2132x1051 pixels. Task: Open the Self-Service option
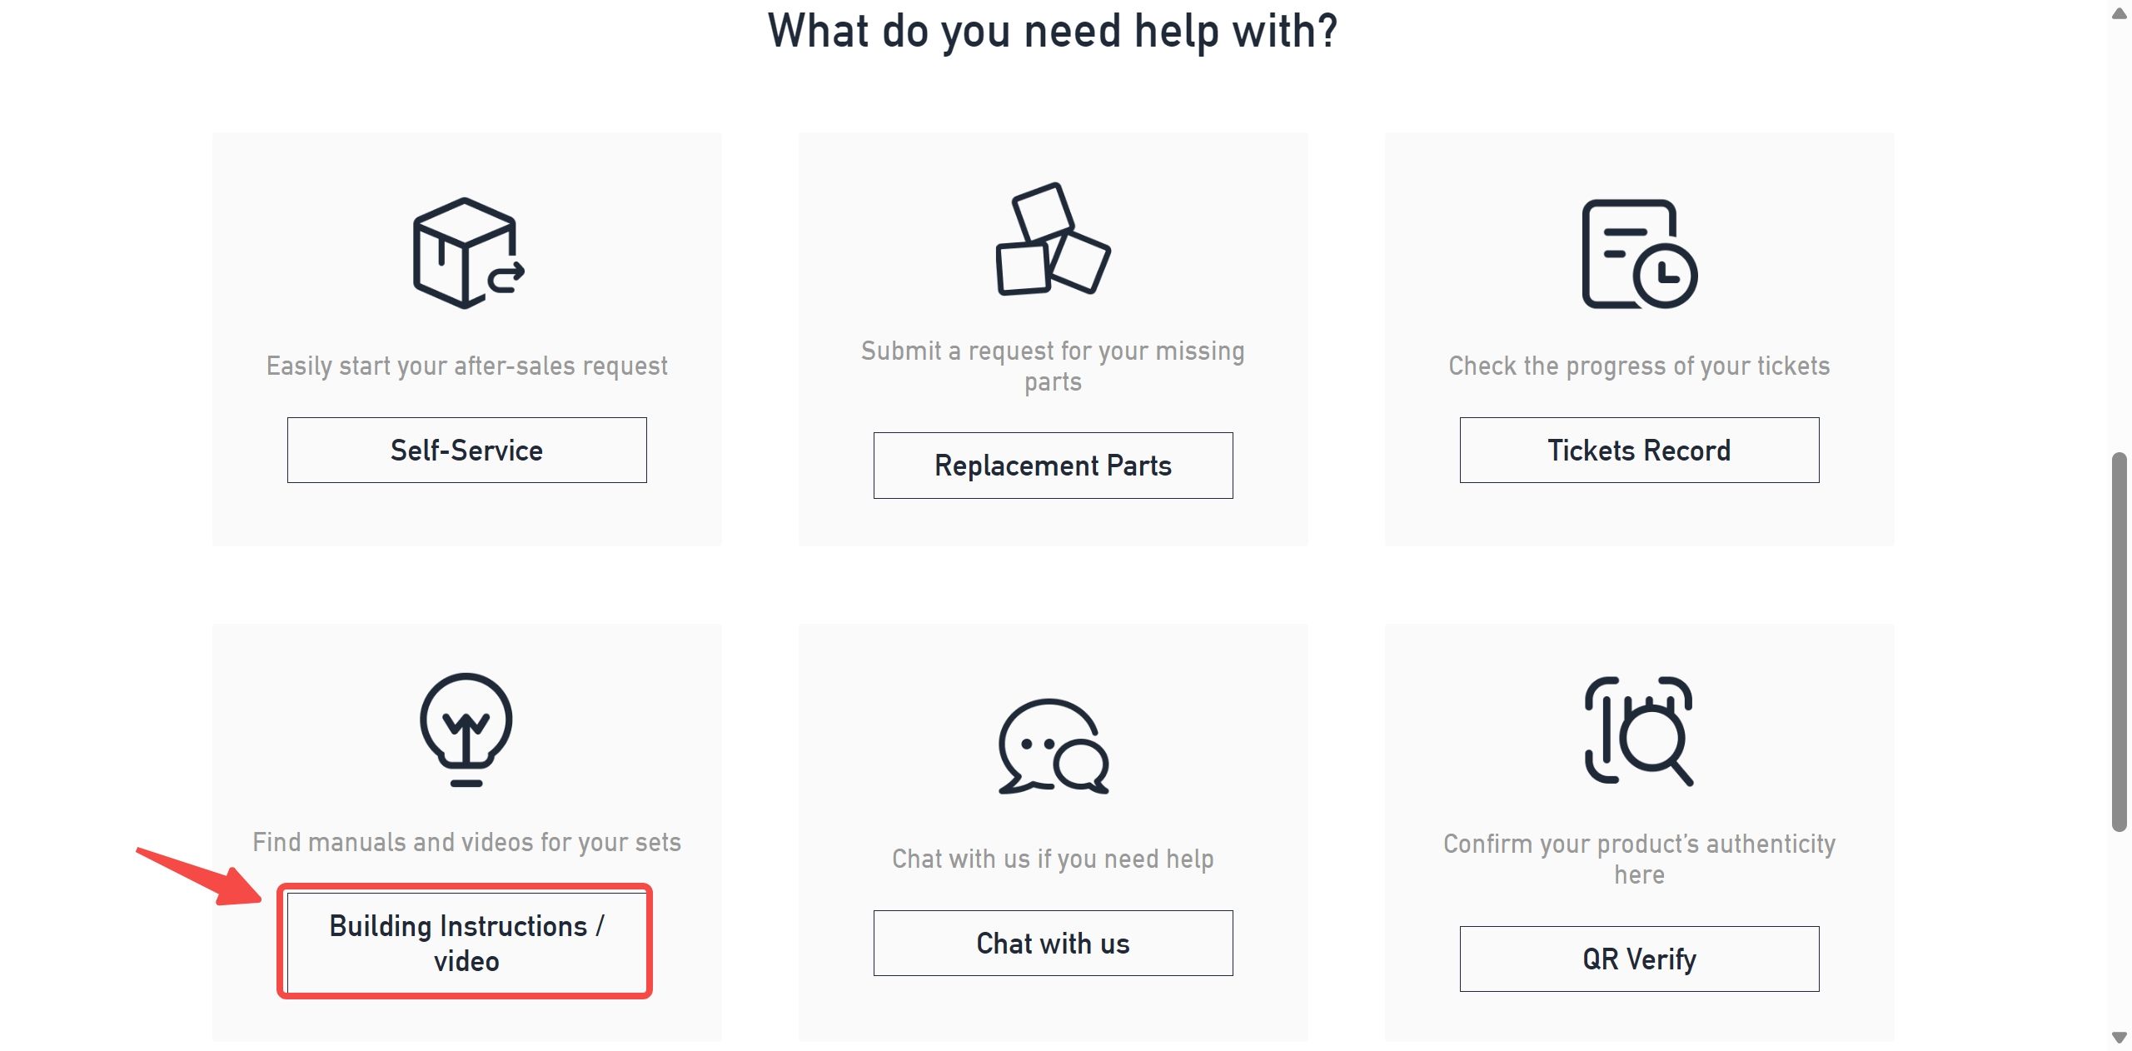click(466, 451)
